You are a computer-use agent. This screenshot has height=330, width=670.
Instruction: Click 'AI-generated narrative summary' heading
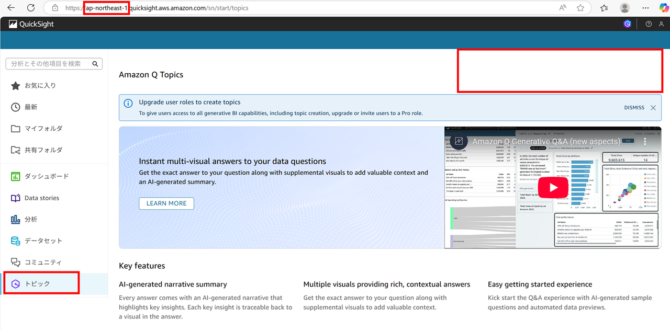173,285
